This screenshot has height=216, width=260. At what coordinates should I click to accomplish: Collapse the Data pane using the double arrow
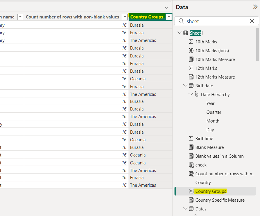255,7
